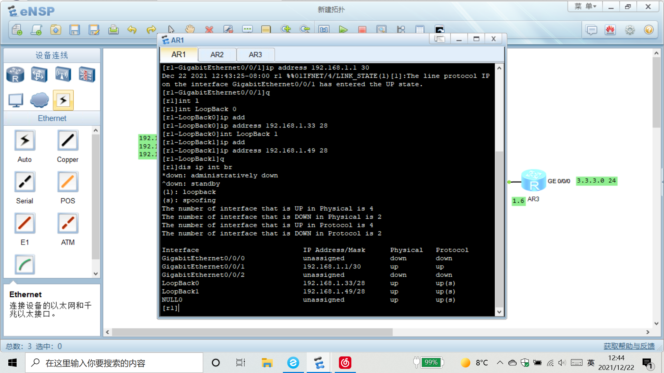Start devices with green play button

[343, 30]
